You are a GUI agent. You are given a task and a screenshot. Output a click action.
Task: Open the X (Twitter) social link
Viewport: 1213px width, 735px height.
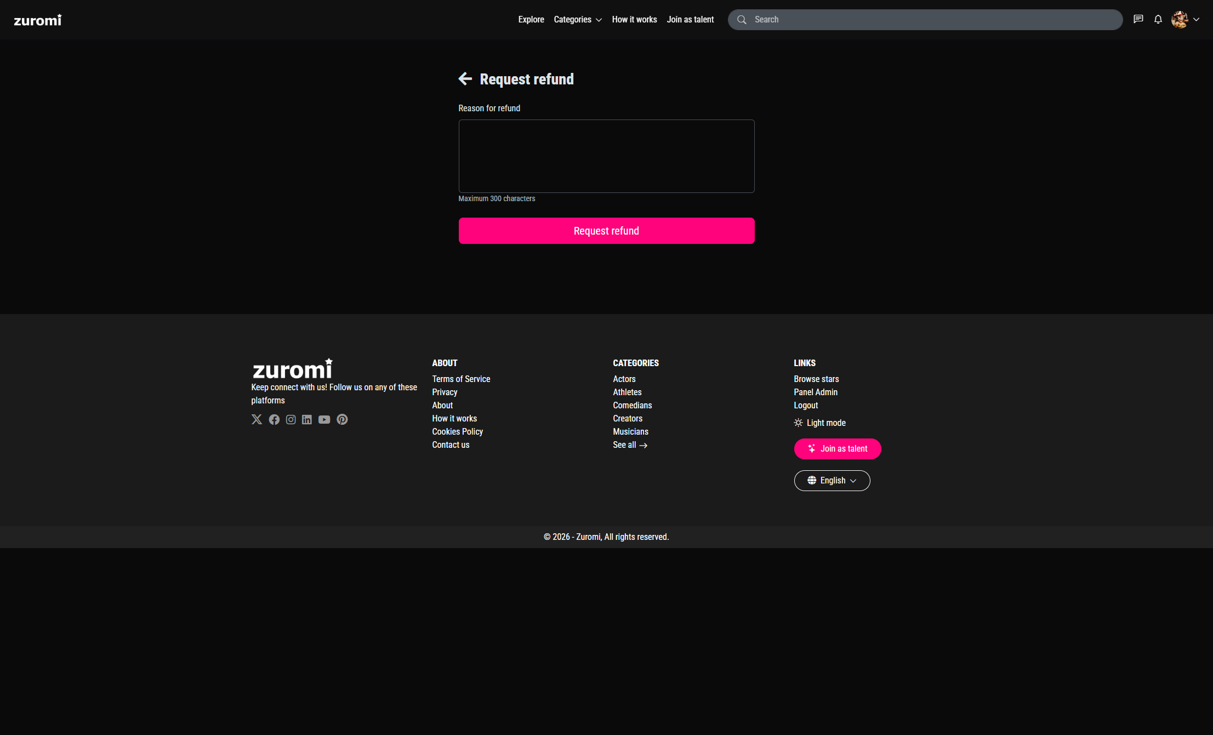257,419
